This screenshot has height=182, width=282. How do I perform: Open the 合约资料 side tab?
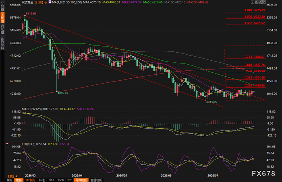[2, 43]
